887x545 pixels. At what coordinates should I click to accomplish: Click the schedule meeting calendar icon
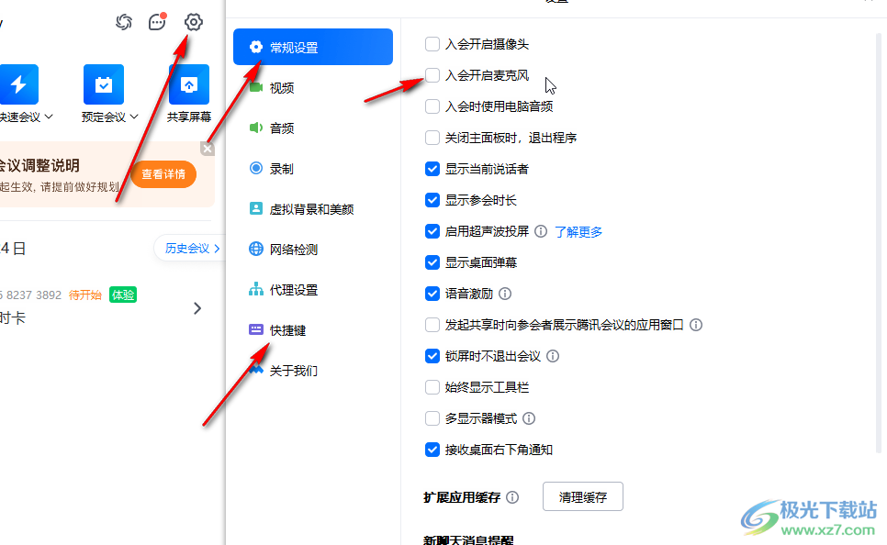[x=103, y=84]
